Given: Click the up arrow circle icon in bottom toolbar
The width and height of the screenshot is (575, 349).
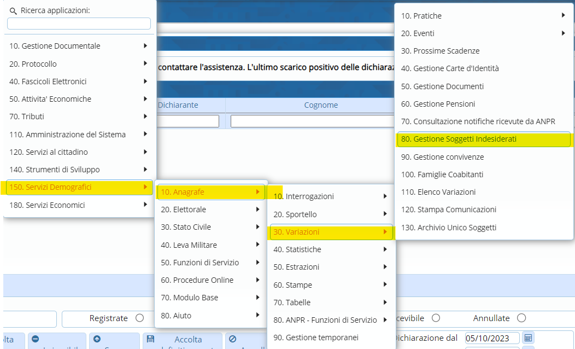Looking at the screenshot, I should tap(97, 339).
